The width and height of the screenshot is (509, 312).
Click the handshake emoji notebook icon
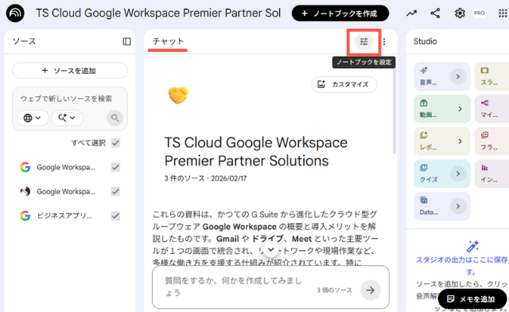coord(178,96)
